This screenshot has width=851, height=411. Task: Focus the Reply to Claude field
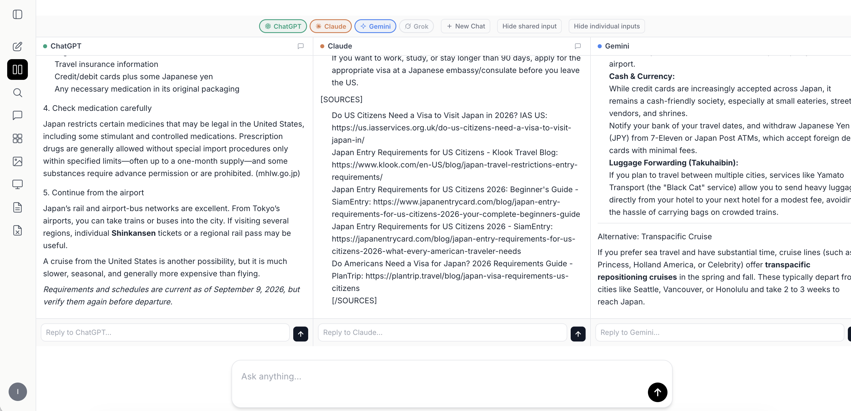442,332
